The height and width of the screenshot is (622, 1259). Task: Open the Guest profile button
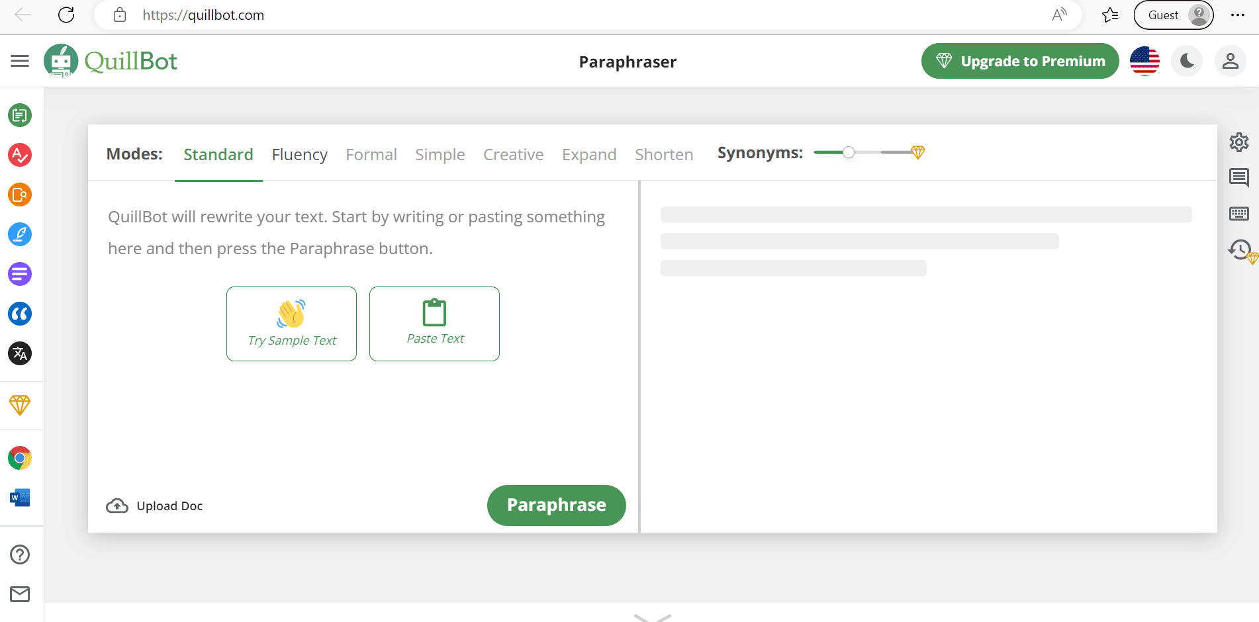pyautogui.click(x=1174, y=15)
